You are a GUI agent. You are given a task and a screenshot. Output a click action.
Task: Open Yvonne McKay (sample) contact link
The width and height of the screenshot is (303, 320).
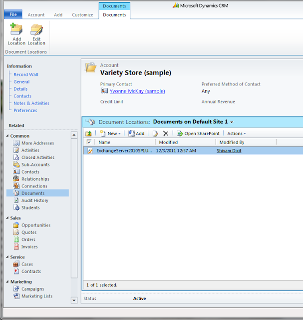tap(137, 91)
